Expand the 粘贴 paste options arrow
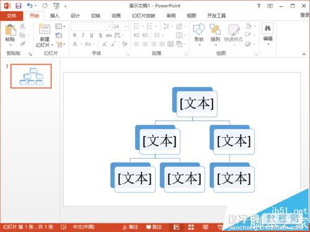This screenshot has width=310, height=232. click(11, 45)
